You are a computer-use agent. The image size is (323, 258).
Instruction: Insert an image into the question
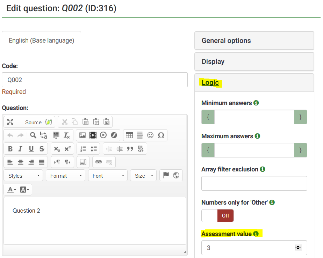point(82,135)
